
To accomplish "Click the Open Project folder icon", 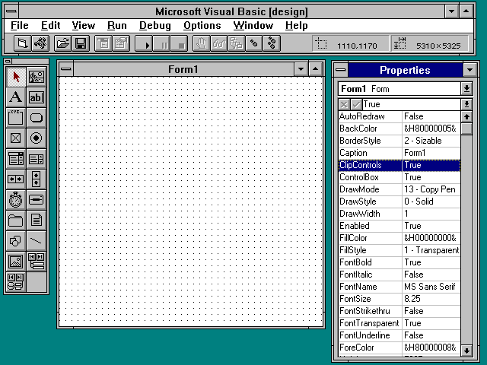I will [x=62, y=43].
